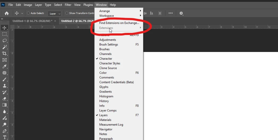Select the Brush tool
The width and height of the screenshot is (278, 140).
5,79
